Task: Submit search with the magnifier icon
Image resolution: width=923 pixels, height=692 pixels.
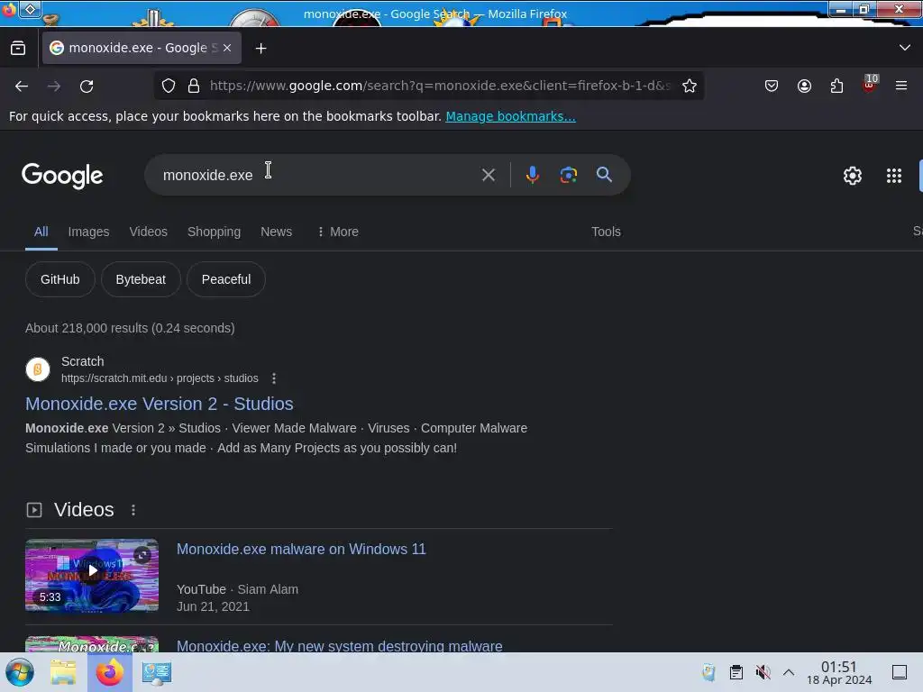Action: [604, 174]
